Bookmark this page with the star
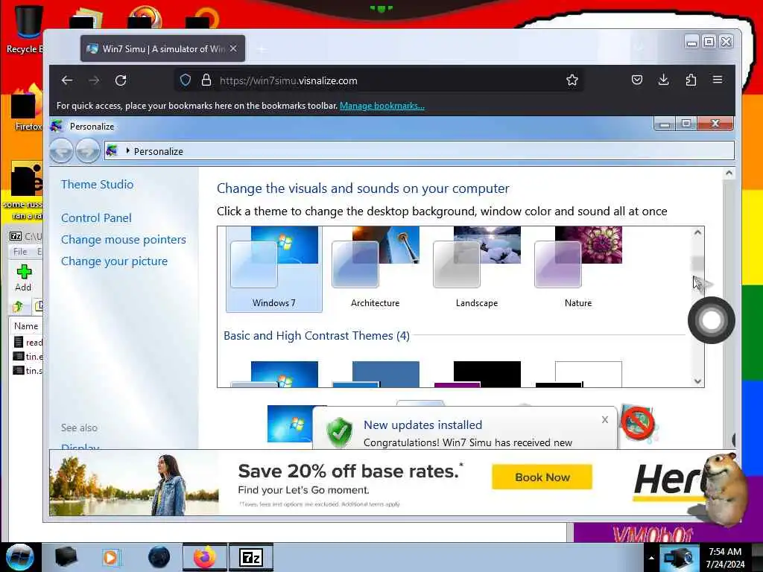Image resolution: width=763 pixels, height=572 pixels. click(572, 80)
